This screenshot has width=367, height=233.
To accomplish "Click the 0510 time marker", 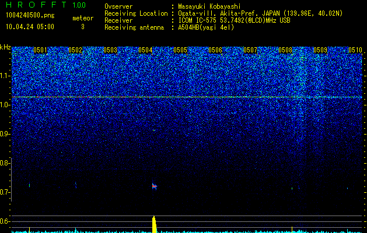I will (355, 50).
